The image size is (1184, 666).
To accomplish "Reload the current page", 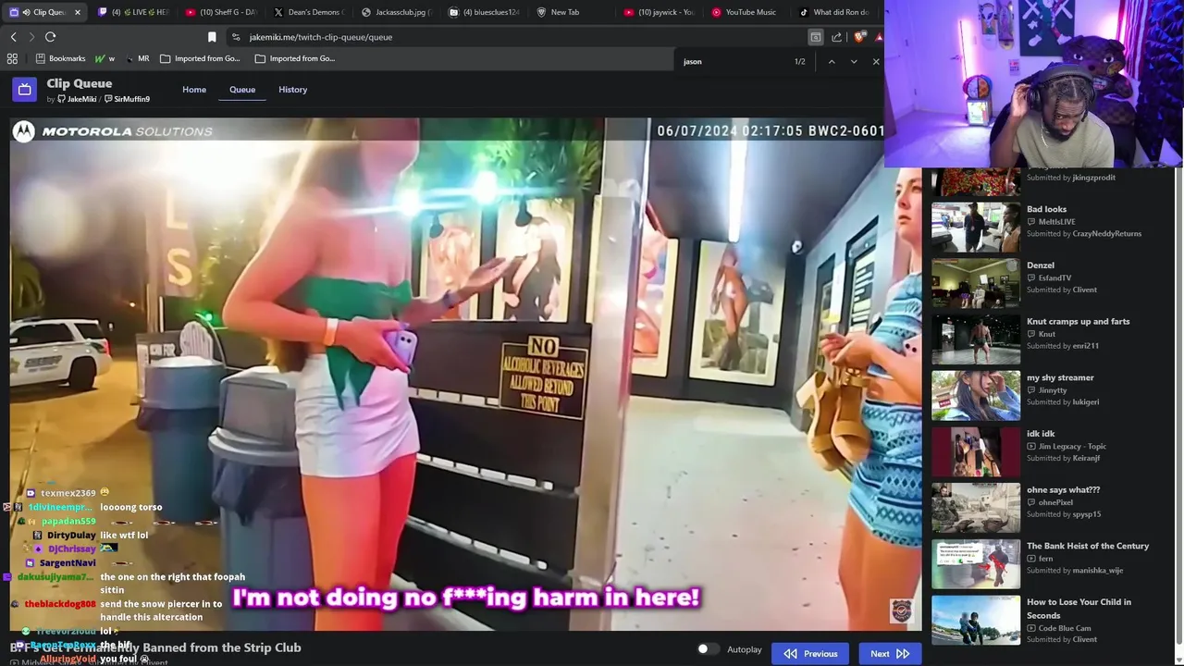I will click(x=50, y=37).
